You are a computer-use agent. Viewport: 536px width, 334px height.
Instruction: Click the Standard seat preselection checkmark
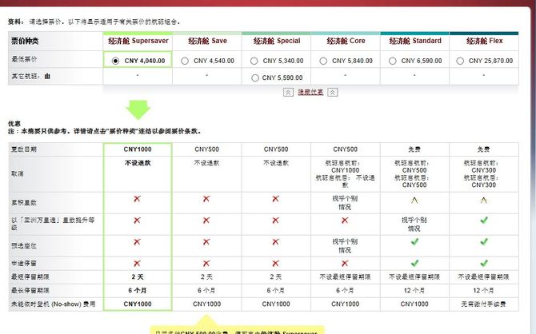414,242
